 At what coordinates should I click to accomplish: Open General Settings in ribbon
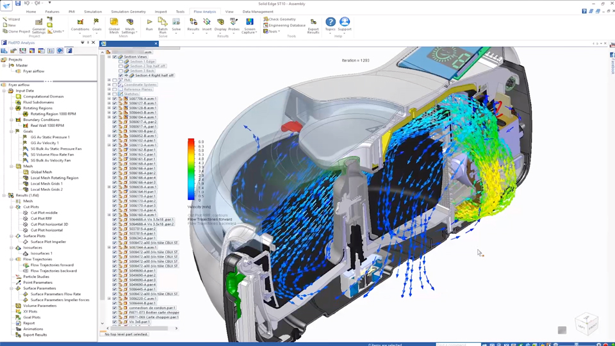pos(38,26)
